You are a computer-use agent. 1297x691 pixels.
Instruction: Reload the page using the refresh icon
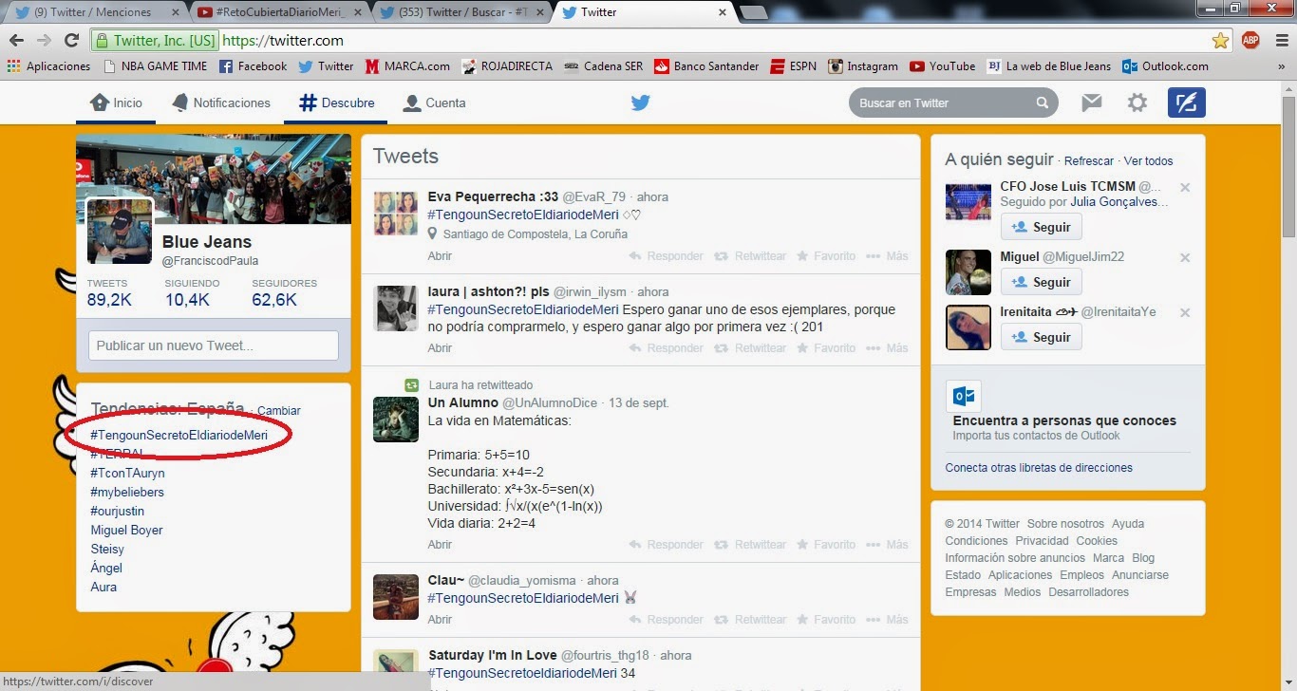click(x=71, y=41)
